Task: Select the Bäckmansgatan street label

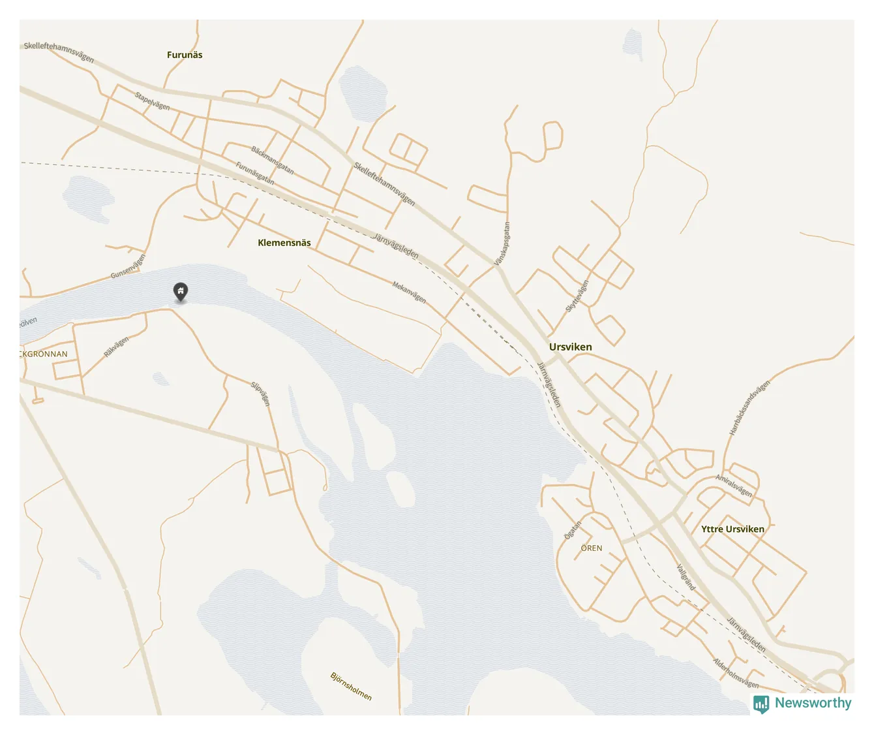Action: (x=273, y=161)
